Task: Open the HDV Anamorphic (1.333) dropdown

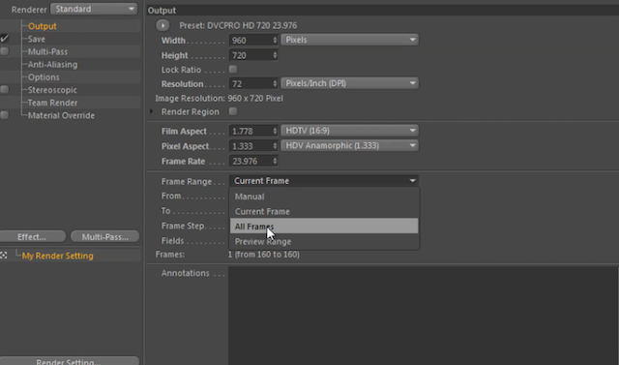Action: click(x=350, y=145)
